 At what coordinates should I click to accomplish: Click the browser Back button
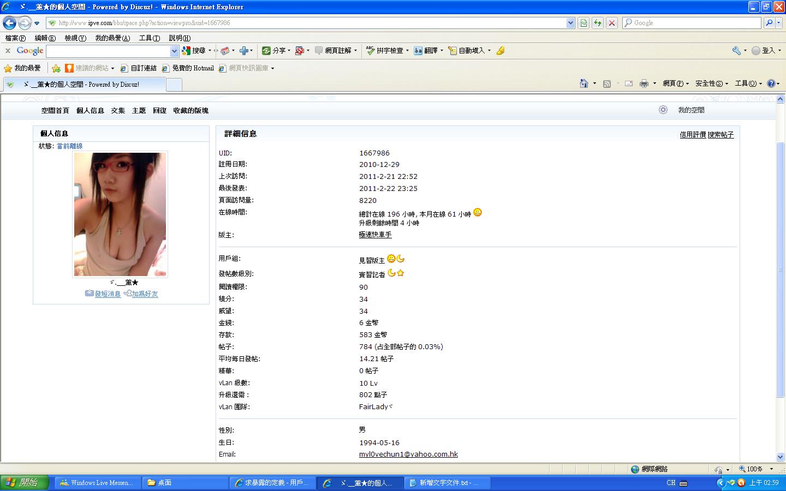click(x=9, y=23)
